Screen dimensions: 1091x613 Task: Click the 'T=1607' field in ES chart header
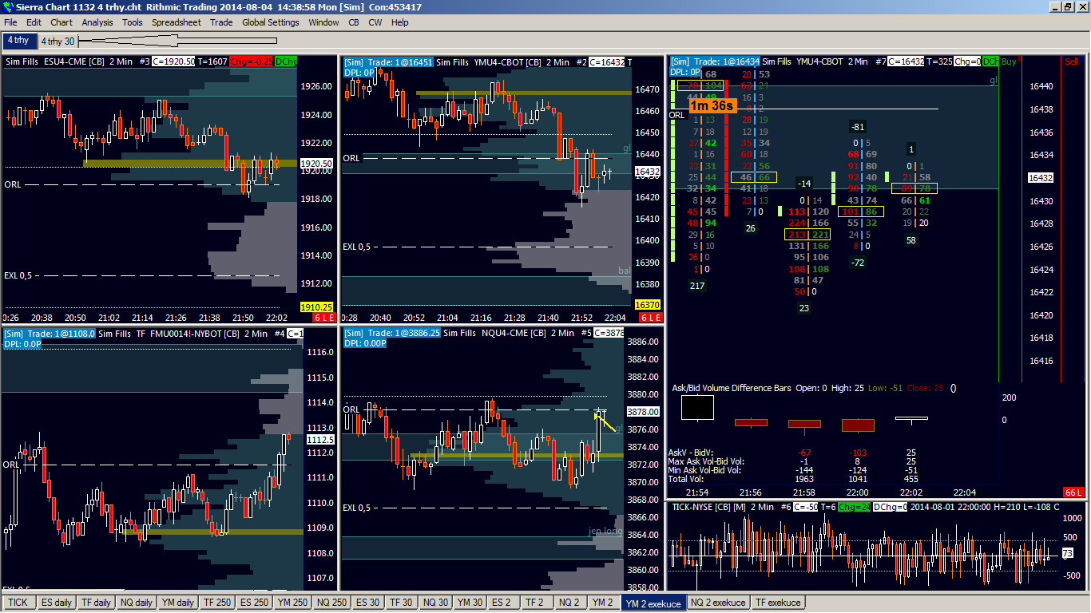[212, 61]
